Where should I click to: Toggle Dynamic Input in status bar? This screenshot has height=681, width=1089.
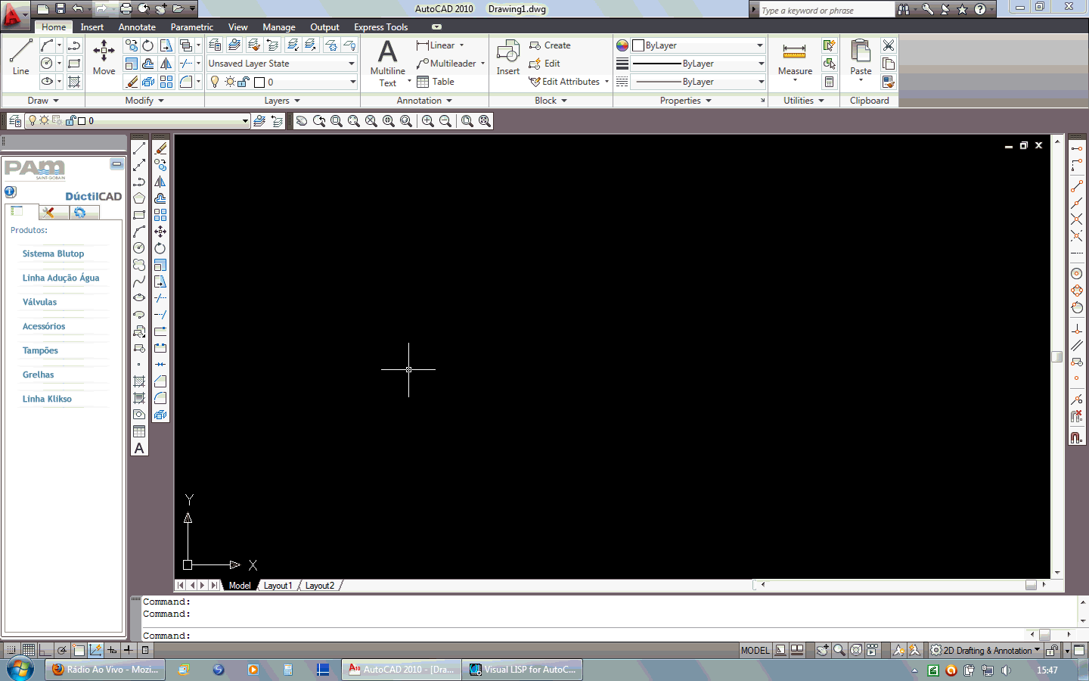pyautogui.click(x=112, y=650)
